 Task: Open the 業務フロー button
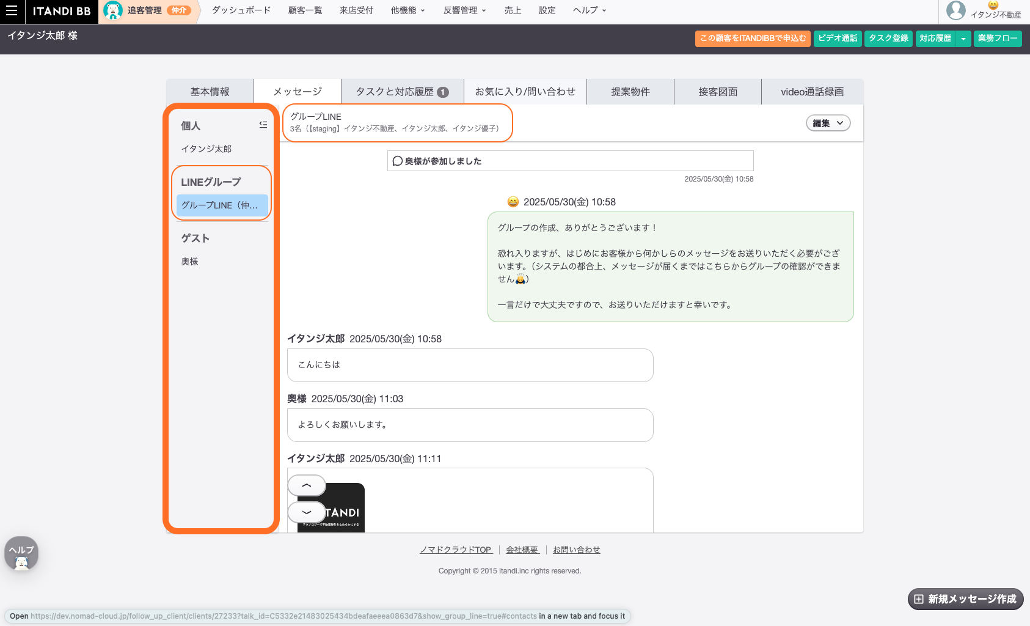(x=998, y=39)
